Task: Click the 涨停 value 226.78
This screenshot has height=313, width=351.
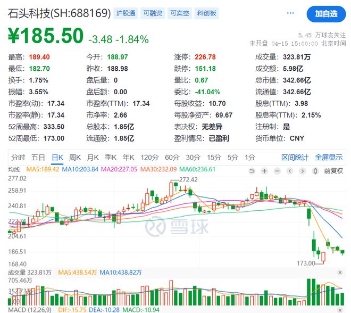Action: pos(205,57)
